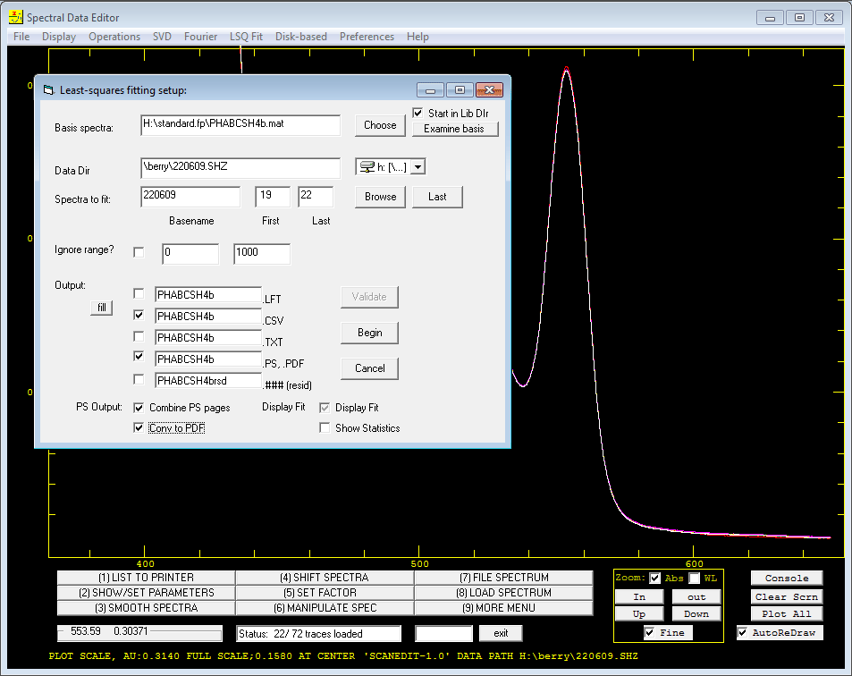Open the Fourier menu
Image resolution: width=852 pixels, height=676 pixels.
[200, 37]
